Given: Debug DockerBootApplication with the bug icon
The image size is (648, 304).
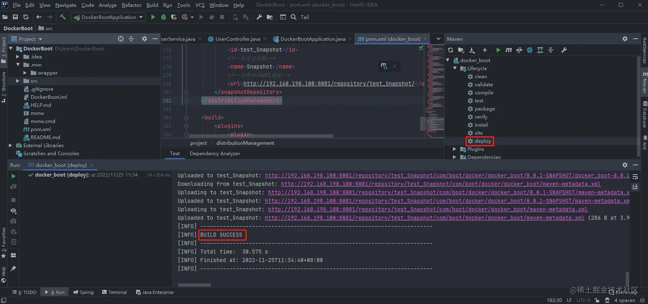Looking at the screenshot, I should coord(163,17).
